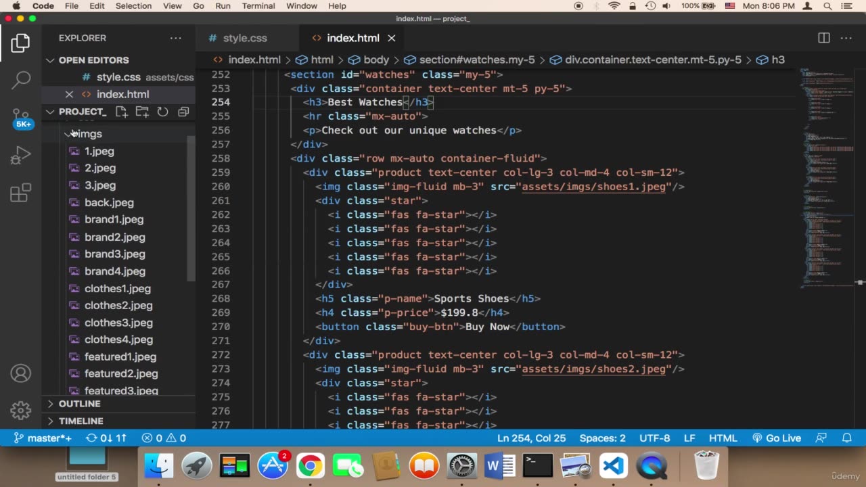Open the Search view in activity bar

pyautogui.click(x=20, y=80)
